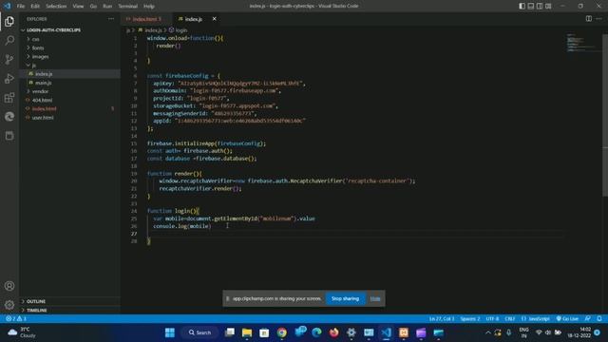
Task: Open the Extensions view
Action: click(9, 97)
